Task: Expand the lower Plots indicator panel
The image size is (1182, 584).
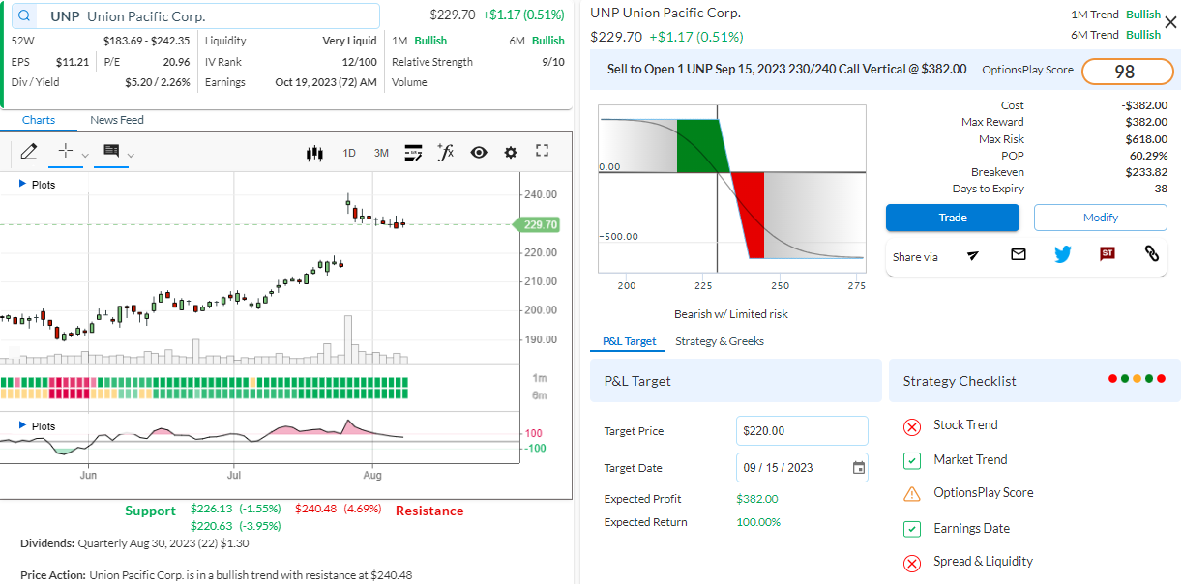Action: tap(38, 425)
